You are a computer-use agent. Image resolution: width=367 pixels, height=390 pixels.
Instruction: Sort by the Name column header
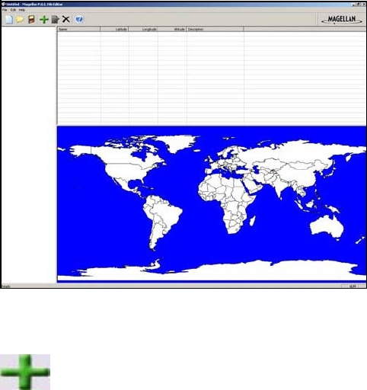pyautogui.click(x=78, y=29)
